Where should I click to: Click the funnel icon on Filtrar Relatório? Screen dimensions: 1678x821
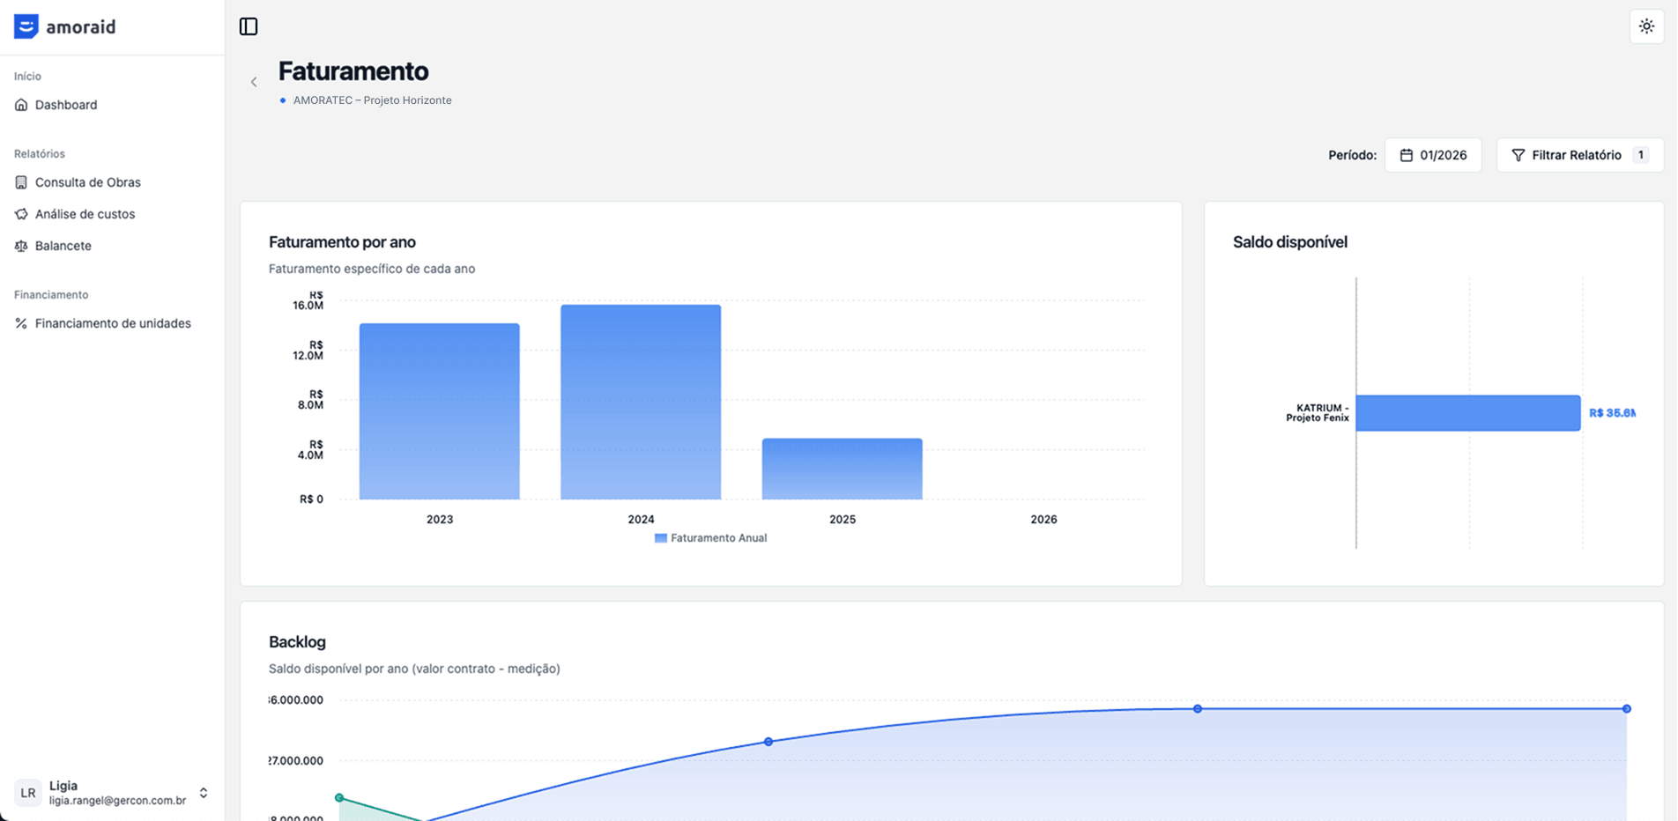(1518, 155)
